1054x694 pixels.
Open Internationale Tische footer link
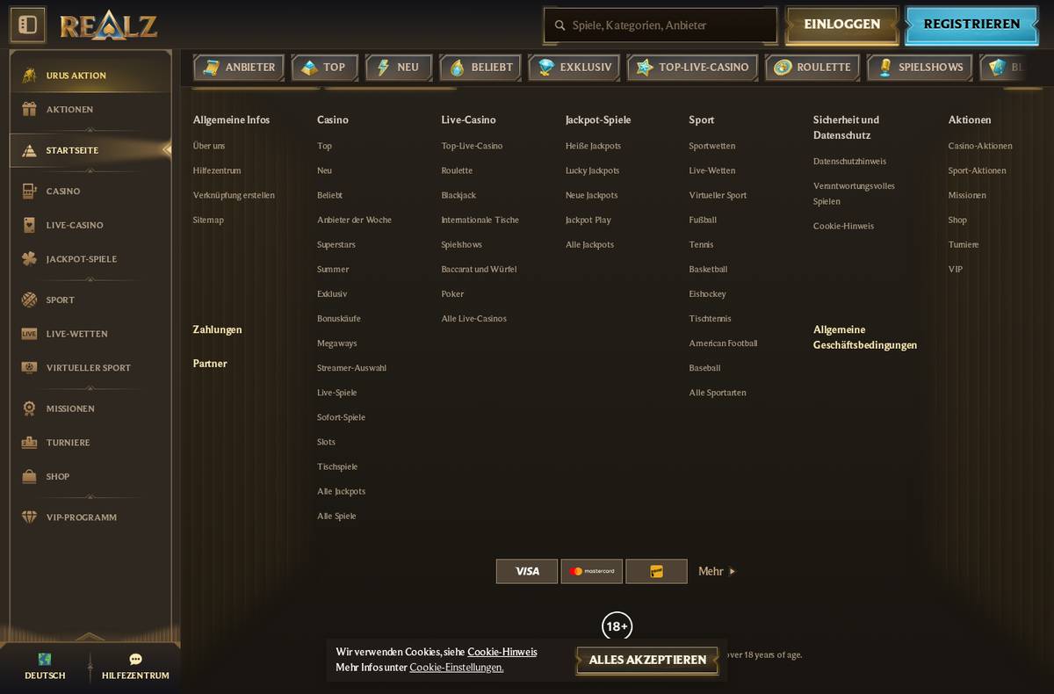[480, 220]
